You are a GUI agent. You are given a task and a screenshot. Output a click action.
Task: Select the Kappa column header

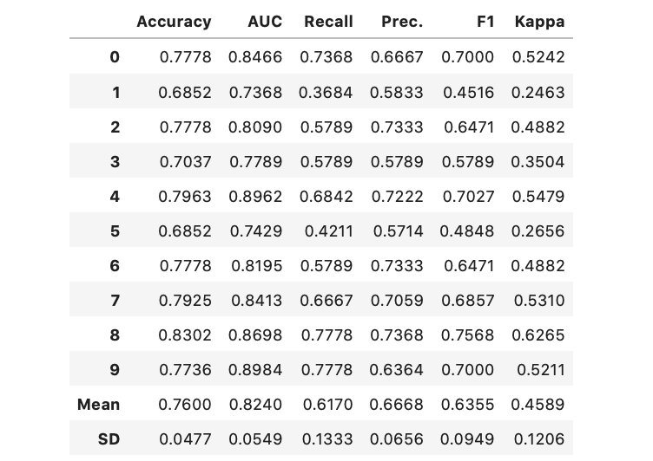point(538,23)
